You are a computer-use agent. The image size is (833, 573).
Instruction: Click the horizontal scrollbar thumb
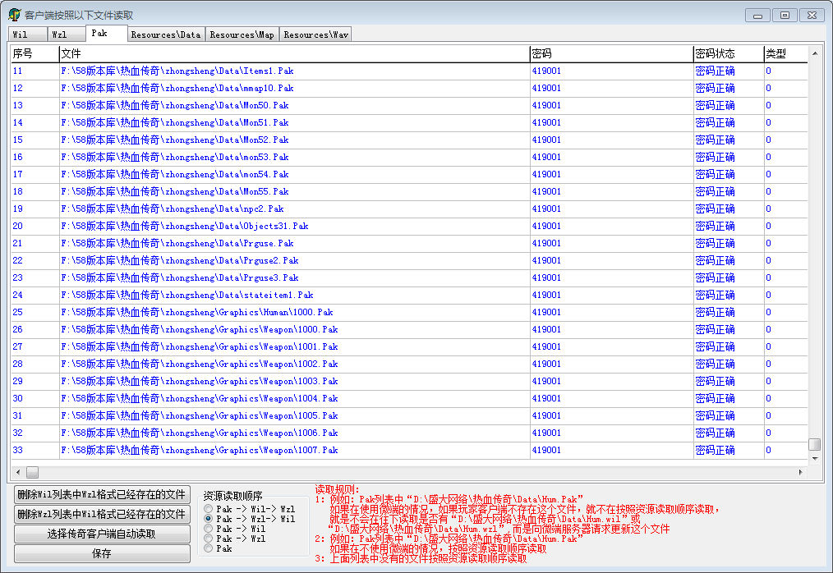(x=32, y=471)
